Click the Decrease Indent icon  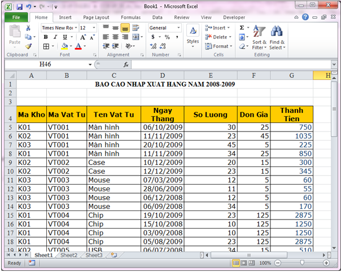tap(106, 46)
